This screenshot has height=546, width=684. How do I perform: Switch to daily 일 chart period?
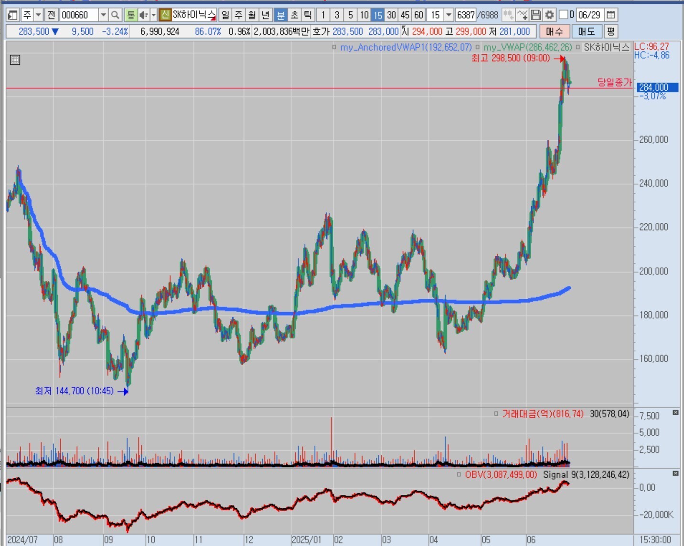coord(225,15)
